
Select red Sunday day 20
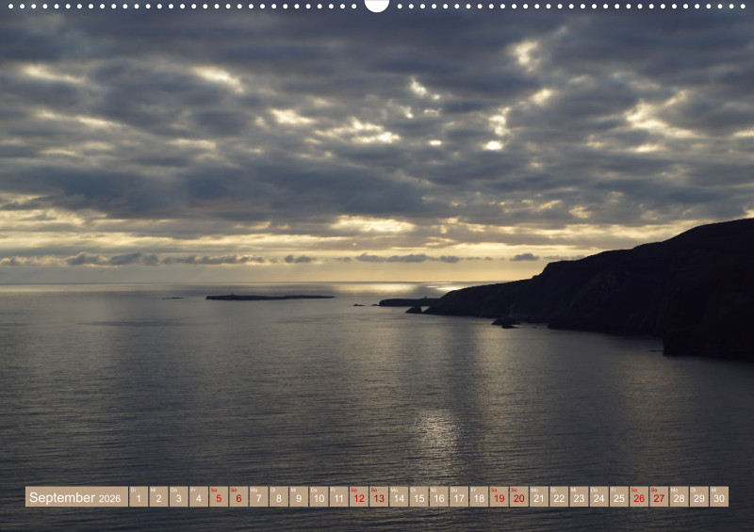coord(519,496)
